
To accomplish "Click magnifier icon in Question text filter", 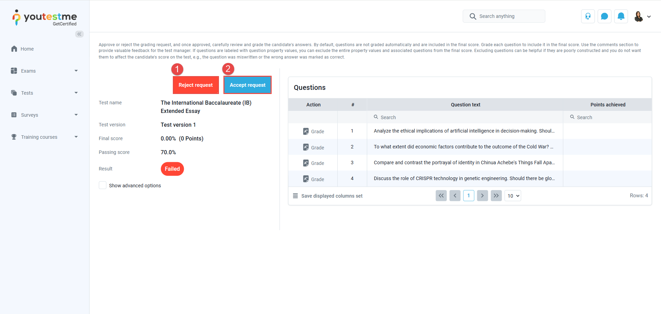I will (x=376, y=117).
